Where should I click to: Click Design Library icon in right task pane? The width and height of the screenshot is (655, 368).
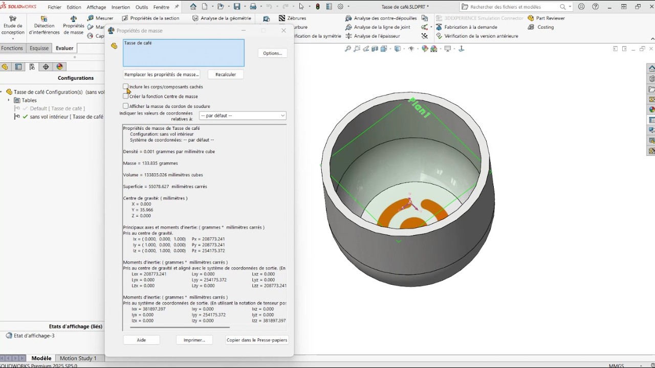point(651,79)
